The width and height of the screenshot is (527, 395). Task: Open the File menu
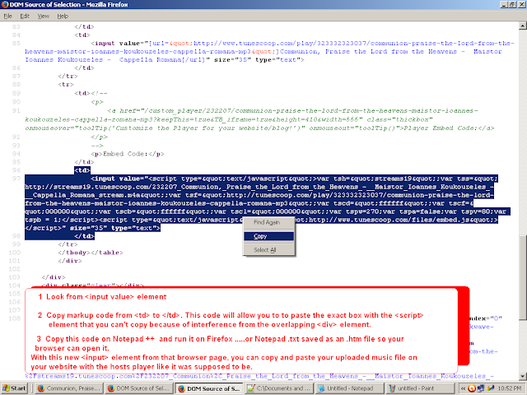point(7,16)
